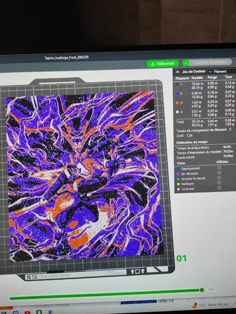Screen dimensions: 236x314
Task: Enable the Annuler le retrait display checkbox
Action: click(x=219, y=178)
